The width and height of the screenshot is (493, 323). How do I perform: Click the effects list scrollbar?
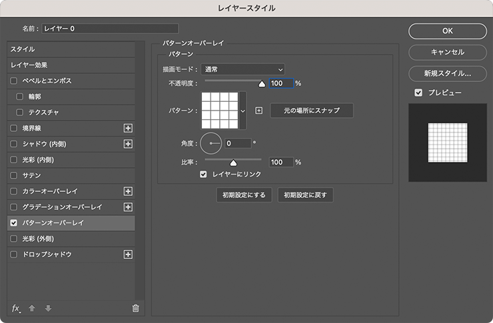click(140, 171)
